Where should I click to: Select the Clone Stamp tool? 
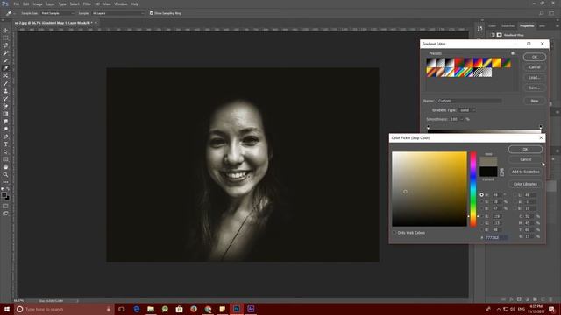[x=5, y=91]
